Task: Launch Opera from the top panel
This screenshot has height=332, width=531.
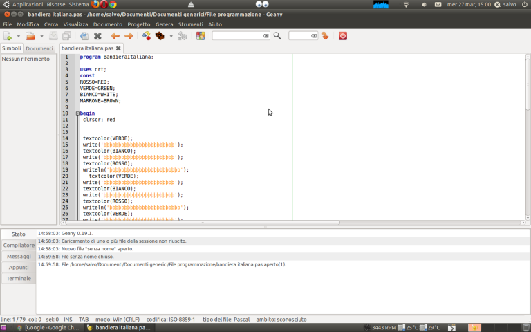Action: point(104,4)
